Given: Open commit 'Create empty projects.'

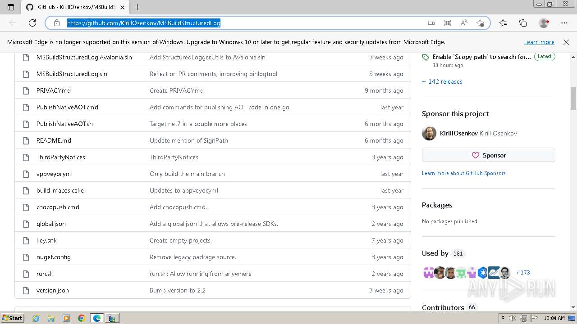Looking at the screenshot, I should 181,240.
